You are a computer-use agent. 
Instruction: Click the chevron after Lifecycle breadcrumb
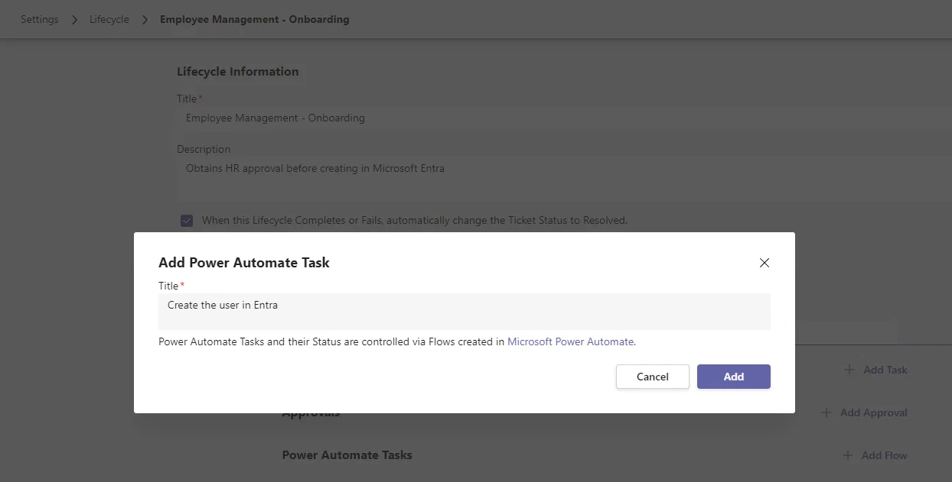(x=145, y=19)
